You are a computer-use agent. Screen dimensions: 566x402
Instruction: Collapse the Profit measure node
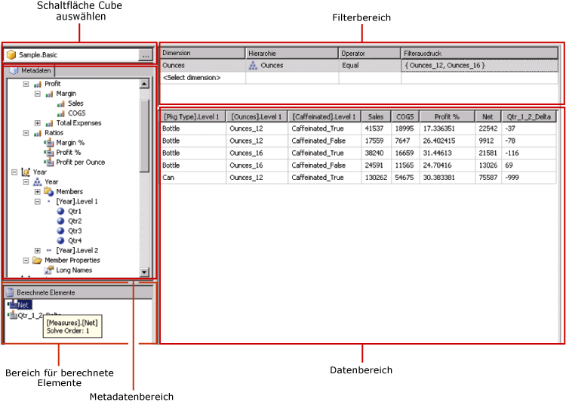(26, 84)
